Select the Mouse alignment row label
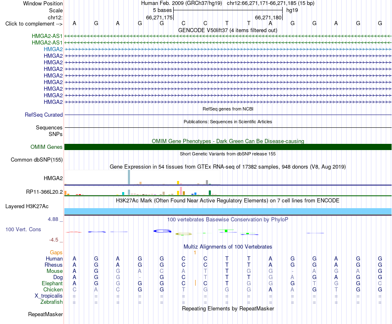This screenshot has height=324, width=392. [x=54, y=271]
